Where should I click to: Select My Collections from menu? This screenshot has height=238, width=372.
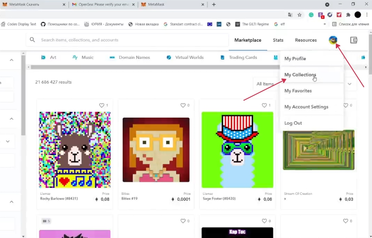point(300,75)
